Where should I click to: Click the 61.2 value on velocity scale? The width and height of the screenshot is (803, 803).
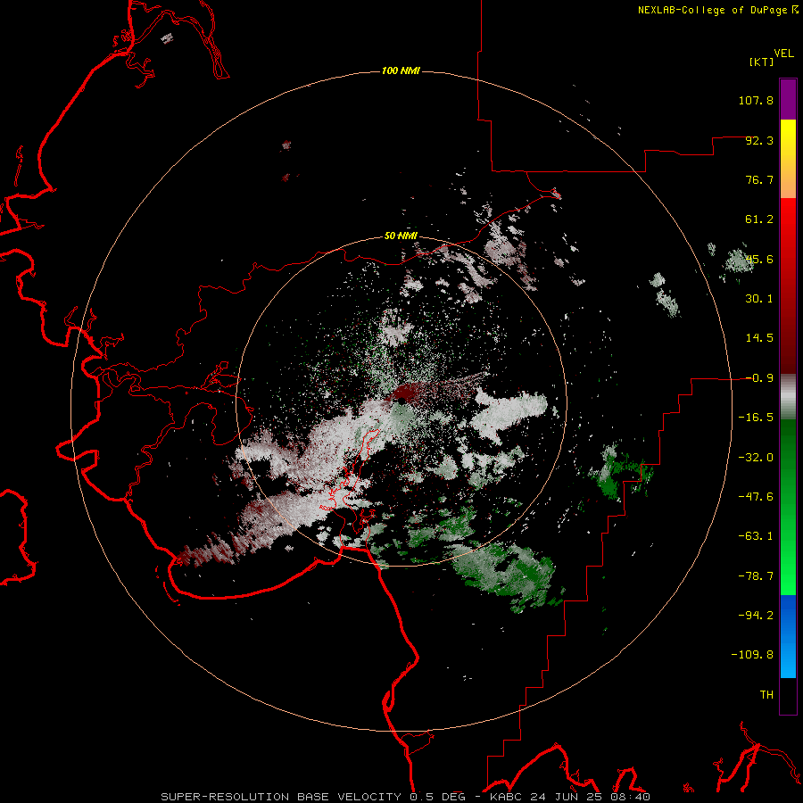[x=759, y=219]
